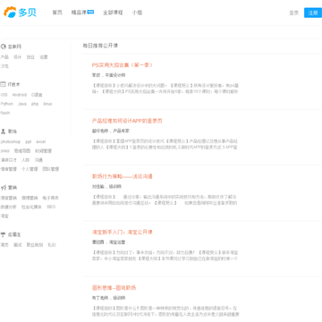Open course 职场行为策略——浅谈沟通
Screen dimensions: 322x322
click(123, 176)
